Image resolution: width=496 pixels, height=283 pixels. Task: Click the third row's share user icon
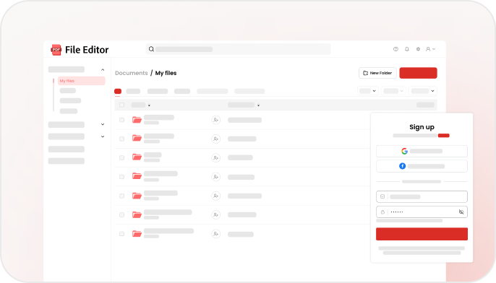click(x=215, y=157)
